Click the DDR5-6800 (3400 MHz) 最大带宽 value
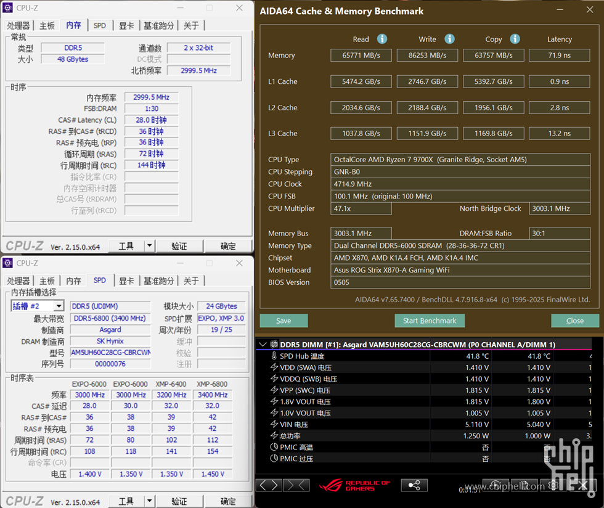This screenshot has height=508, width=604. click(110, 318)
